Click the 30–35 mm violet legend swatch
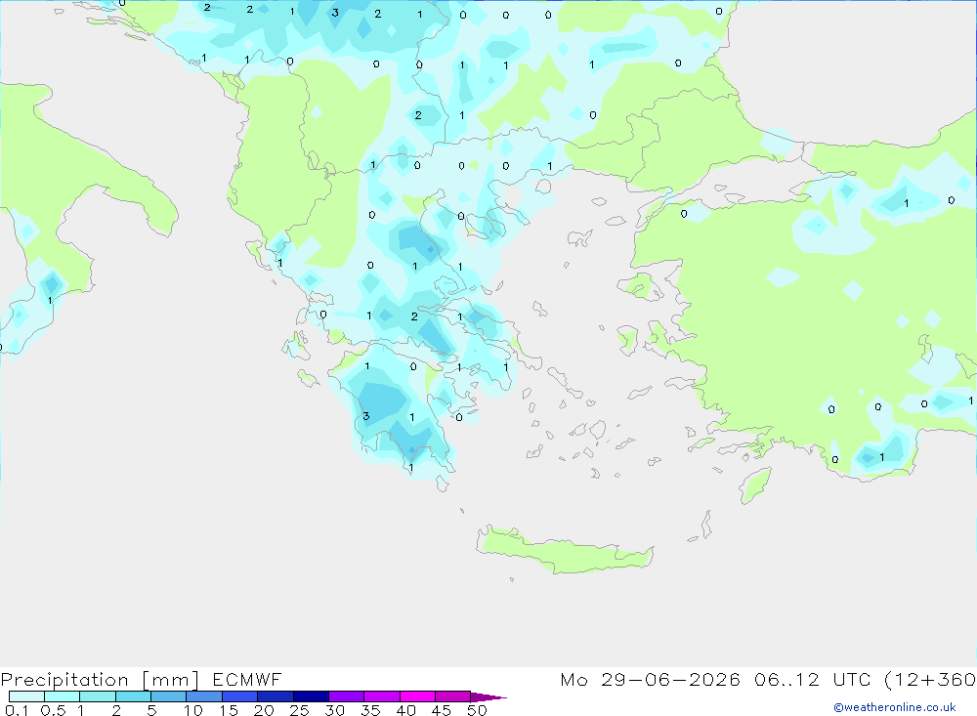977x716 pixels. [346, 696]
